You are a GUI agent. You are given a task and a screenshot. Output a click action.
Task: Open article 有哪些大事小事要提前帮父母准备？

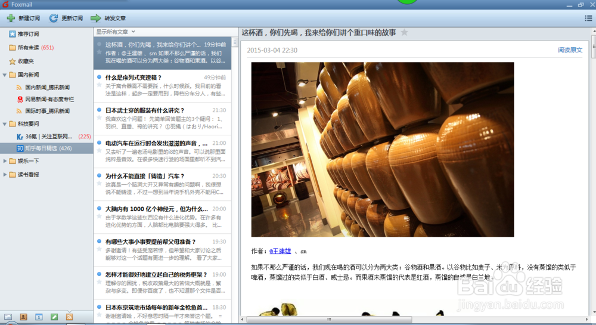point(162,250)
